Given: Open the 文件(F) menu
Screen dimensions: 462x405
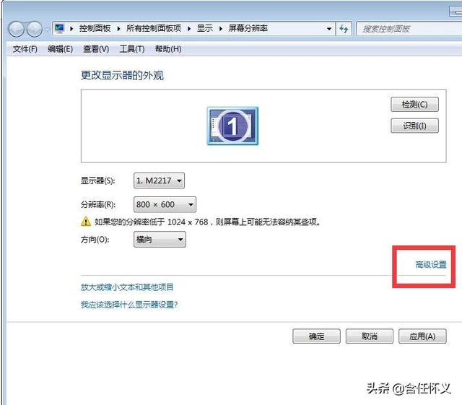Looking at the screenshot, I should (25, 49).
